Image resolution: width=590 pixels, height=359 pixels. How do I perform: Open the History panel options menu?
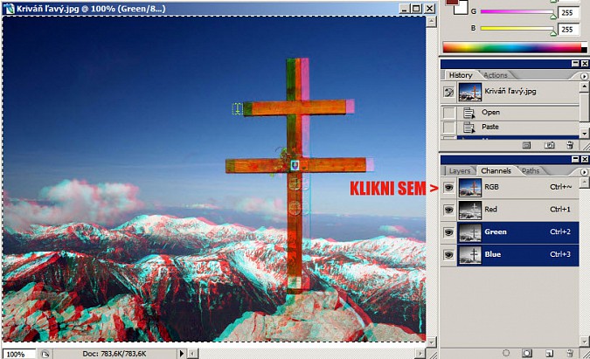(584, 76)
